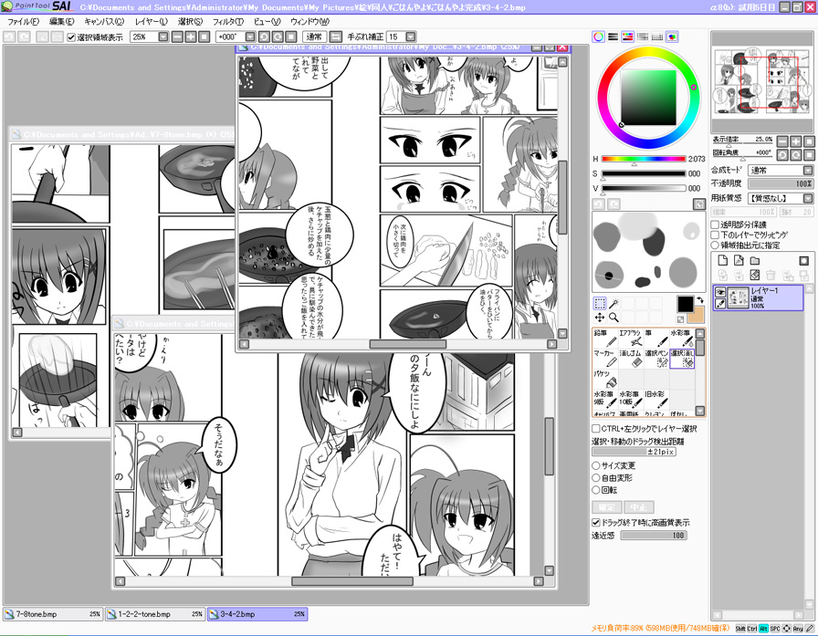
Task: Open the ファイル menu
Action: click(x=23, y=22)
